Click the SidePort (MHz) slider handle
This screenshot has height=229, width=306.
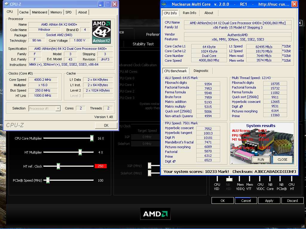pyautogui.click(x=149, y=173)
